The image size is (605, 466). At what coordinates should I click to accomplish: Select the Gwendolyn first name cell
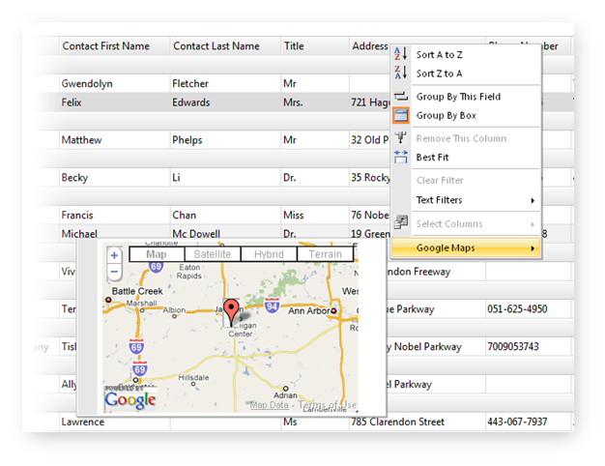[115, 83]
